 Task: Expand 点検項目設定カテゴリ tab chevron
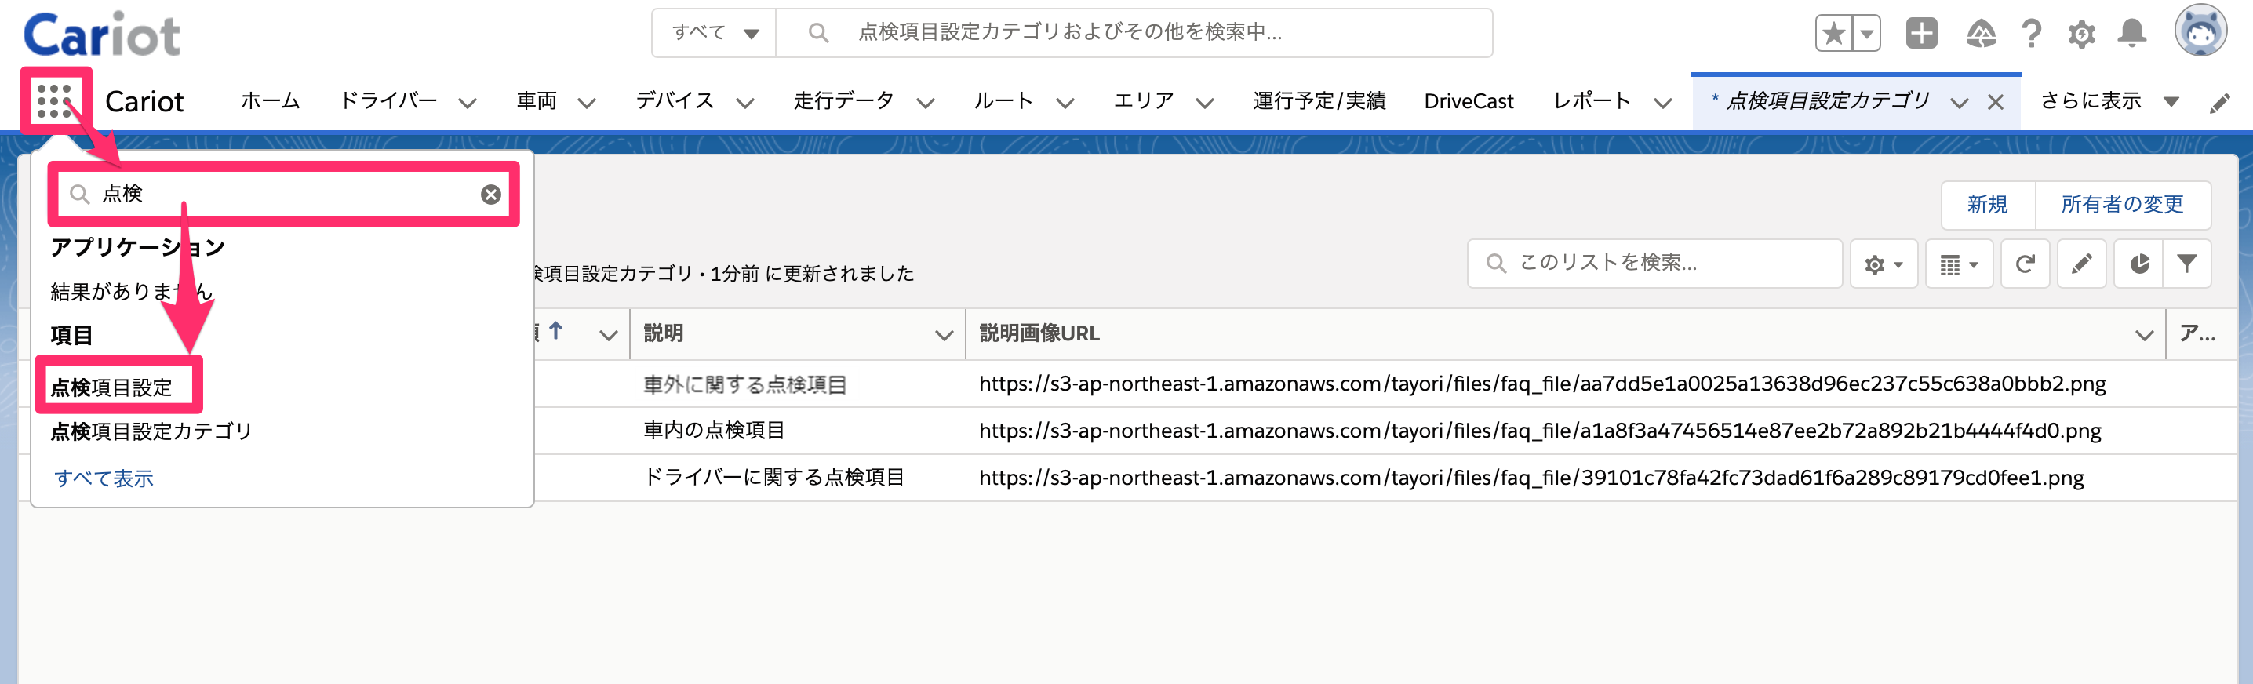pos(1959,104)
